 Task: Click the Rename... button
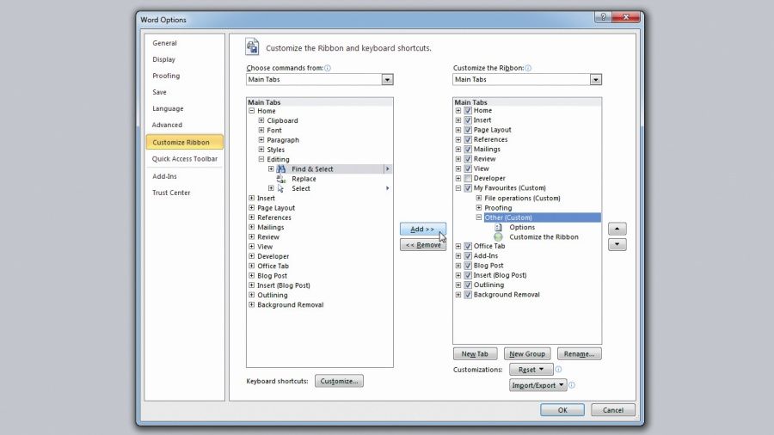pyautogui.click(x=579, y=353)
